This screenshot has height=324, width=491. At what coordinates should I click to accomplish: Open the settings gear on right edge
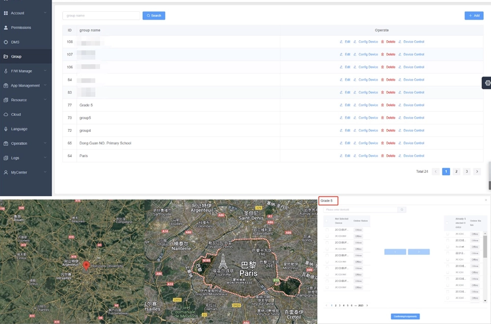pyautogui.click(x=487, y=83)
